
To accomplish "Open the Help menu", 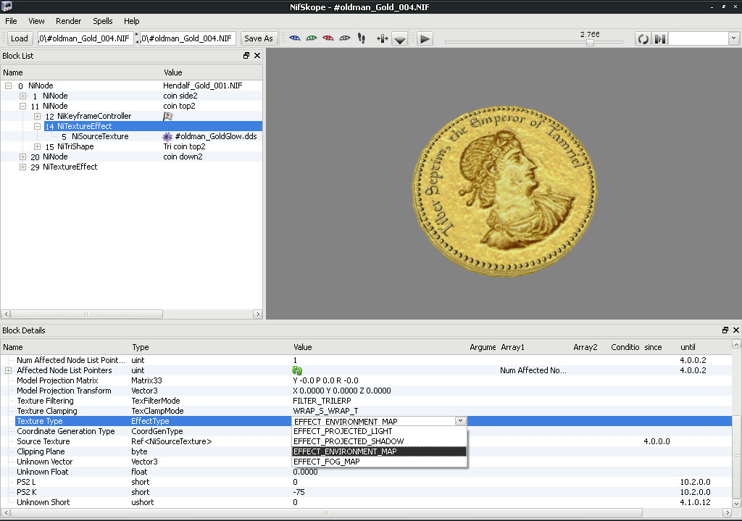I will point(132,21).
